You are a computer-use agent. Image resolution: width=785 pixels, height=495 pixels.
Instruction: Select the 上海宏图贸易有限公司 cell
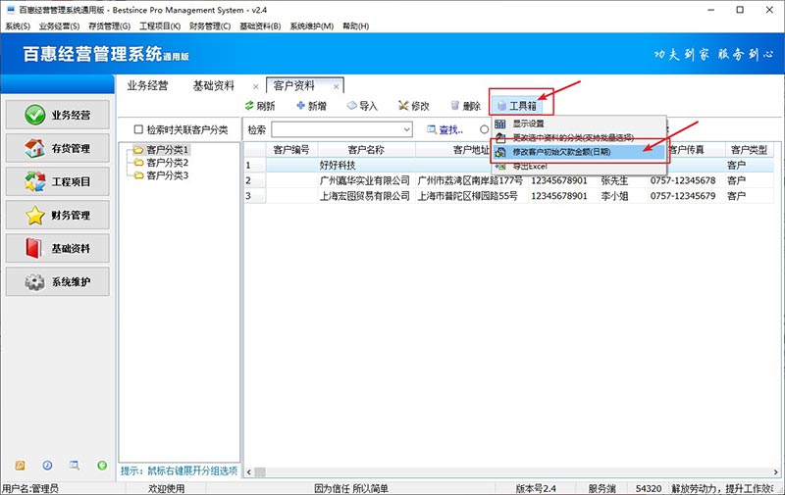(x=365, y=196)
